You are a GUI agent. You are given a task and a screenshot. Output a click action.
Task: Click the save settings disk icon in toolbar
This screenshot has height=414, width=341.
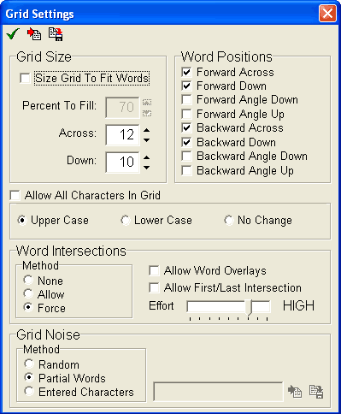[56, 34]
